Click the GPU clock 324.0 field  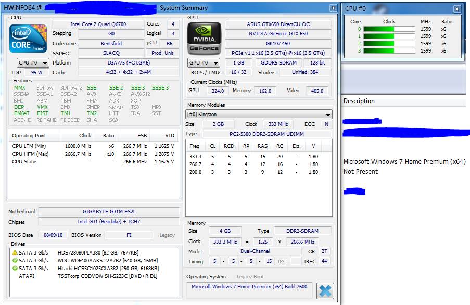click(218, 91)
